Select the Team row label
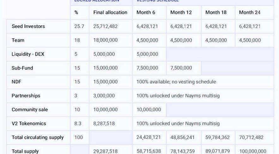279x154 pixels. pos(18,40)
